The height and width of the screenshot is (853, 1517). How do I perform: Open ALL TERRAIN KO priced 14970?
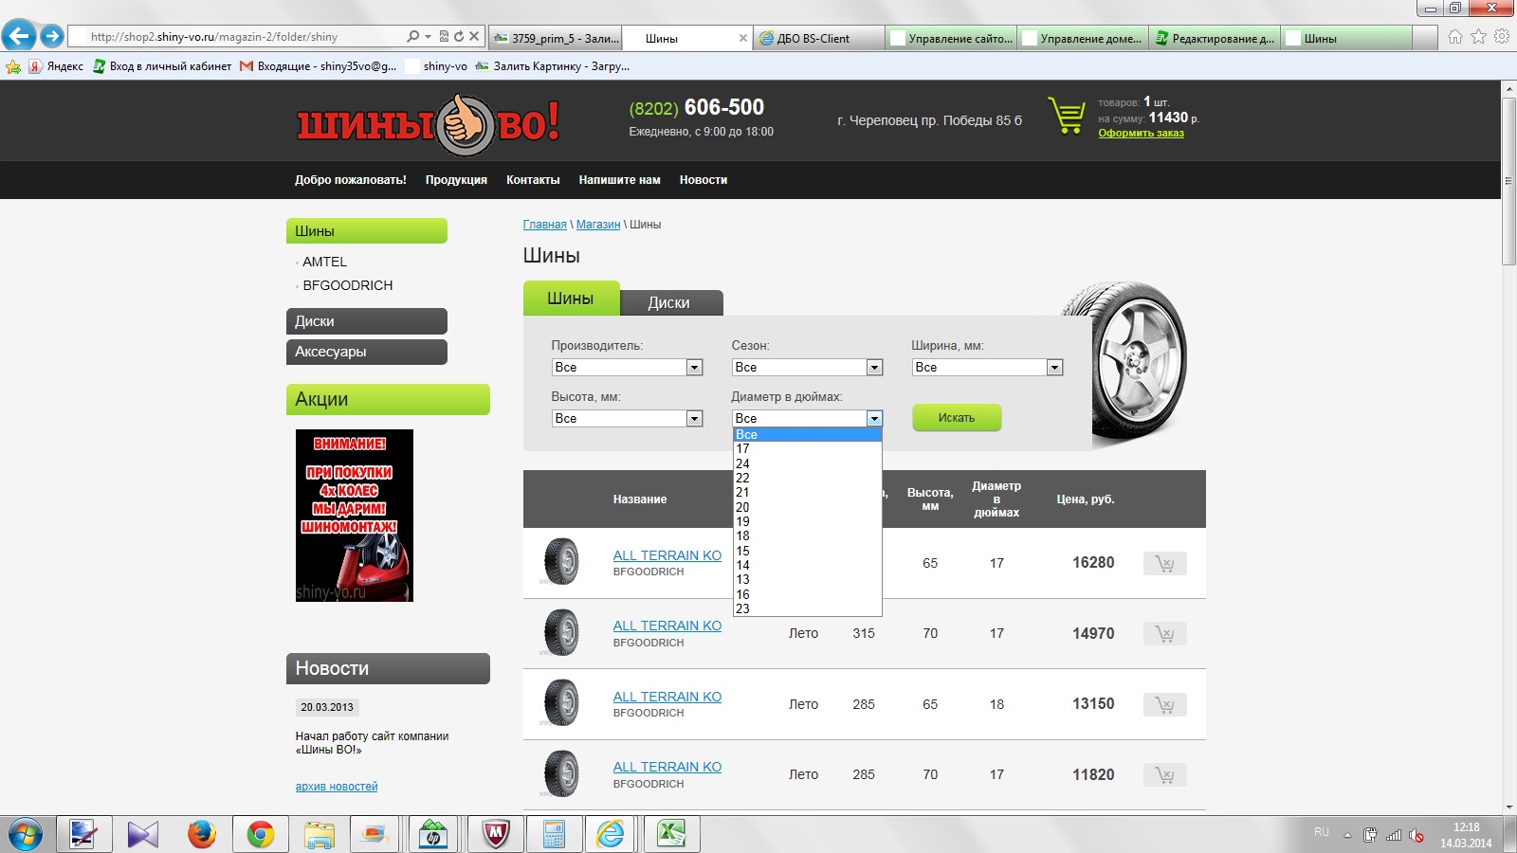pyautogui.click(x=667, y=626)
